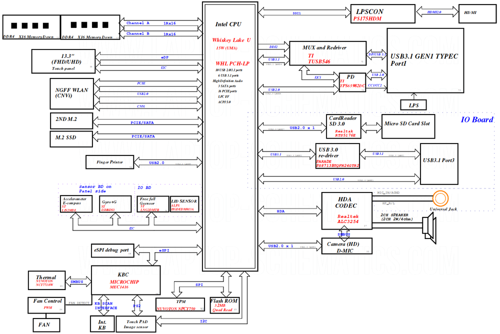Click the HDMI2.0 arrow label

[x=434, y=12]
